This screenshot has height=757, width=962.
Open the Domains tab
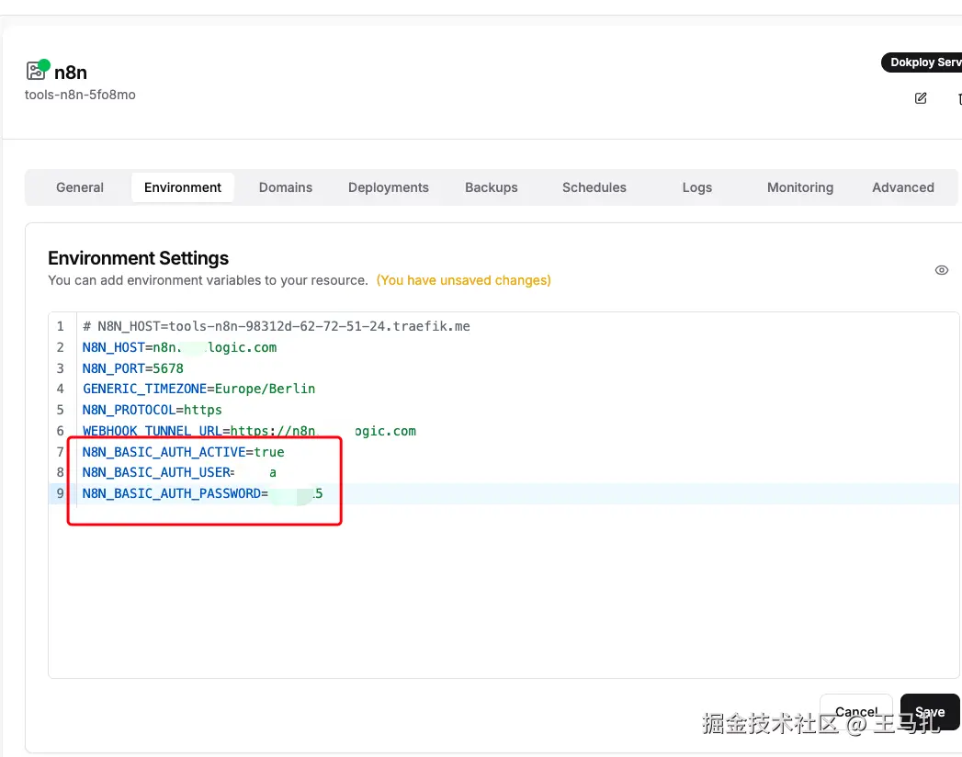(286, 187)
